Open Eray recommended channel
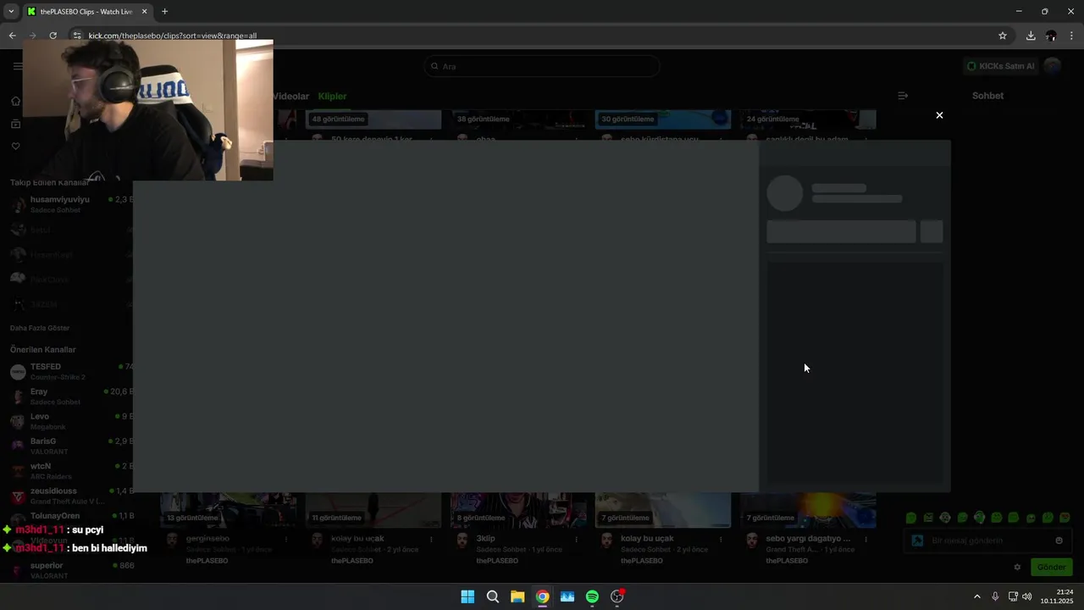 (x=71, y=396)
